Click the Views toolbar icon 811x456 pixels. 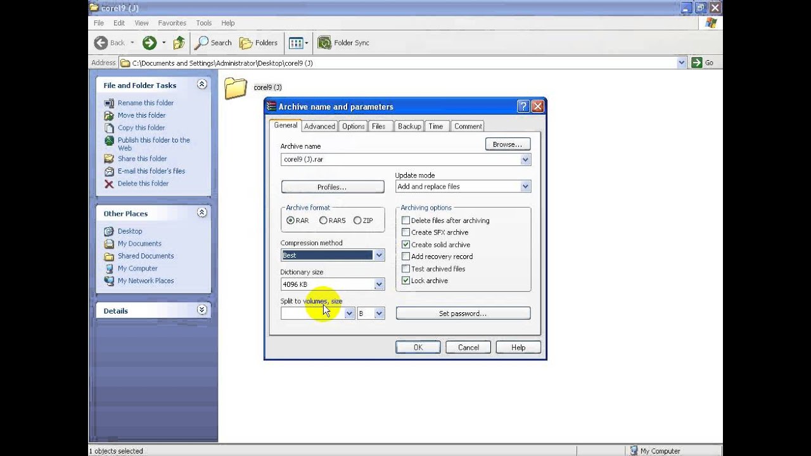click(295, 42)
